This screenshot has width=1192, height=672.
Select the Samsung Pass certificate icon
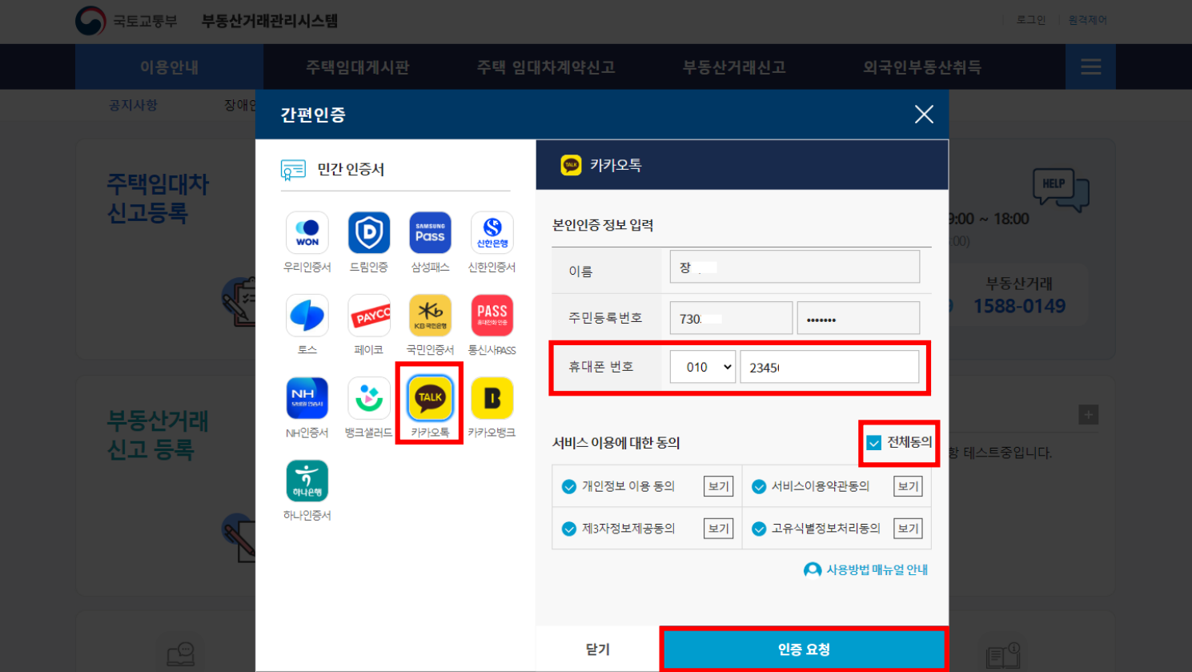(430, 233)
